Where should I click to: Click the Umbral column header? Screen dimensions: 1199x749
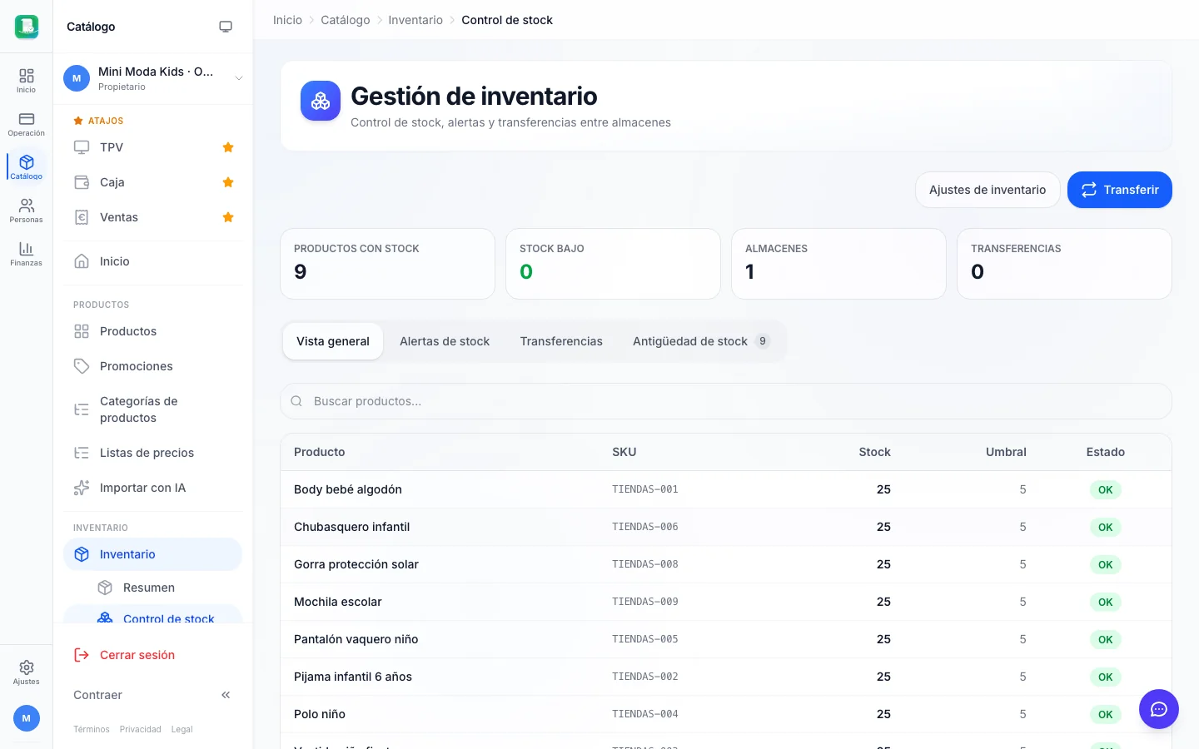(x=1006, y=452)
